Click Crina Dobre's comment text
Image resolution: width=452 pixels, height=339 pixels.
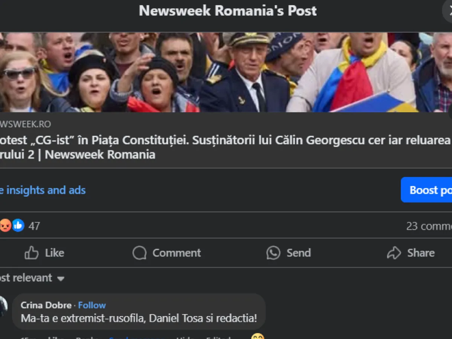[x=139, y=318]
